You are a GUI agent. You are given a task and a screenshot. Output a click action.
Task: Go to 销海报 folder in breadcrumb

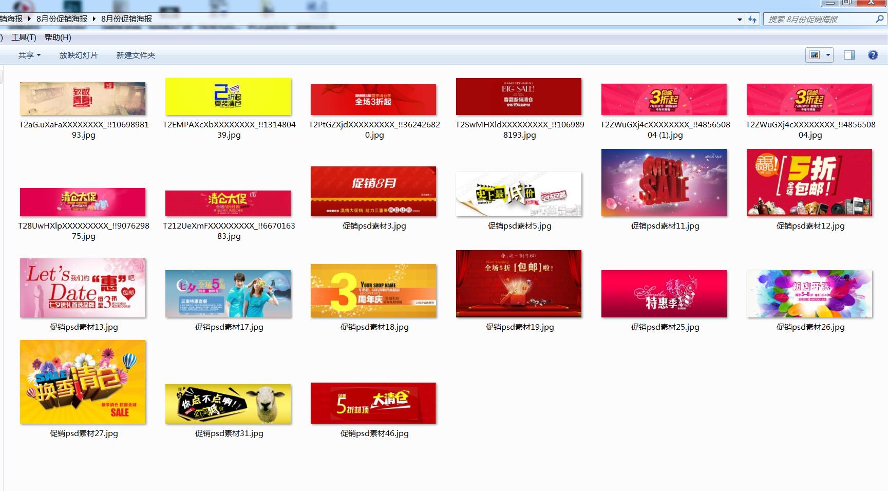(11, 19)
